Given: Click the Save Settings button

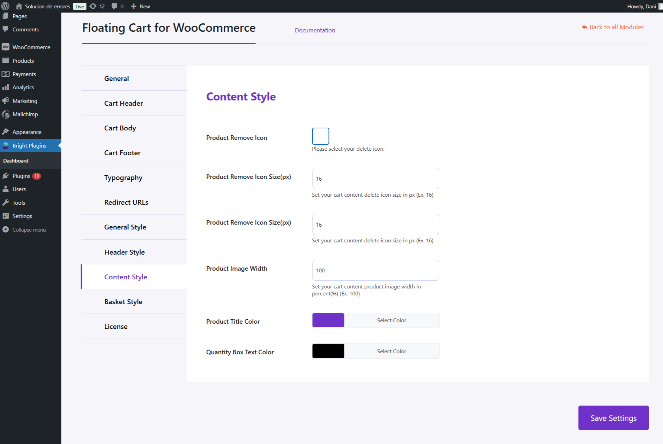Looking at the screenshot, I should click(613, 418).
